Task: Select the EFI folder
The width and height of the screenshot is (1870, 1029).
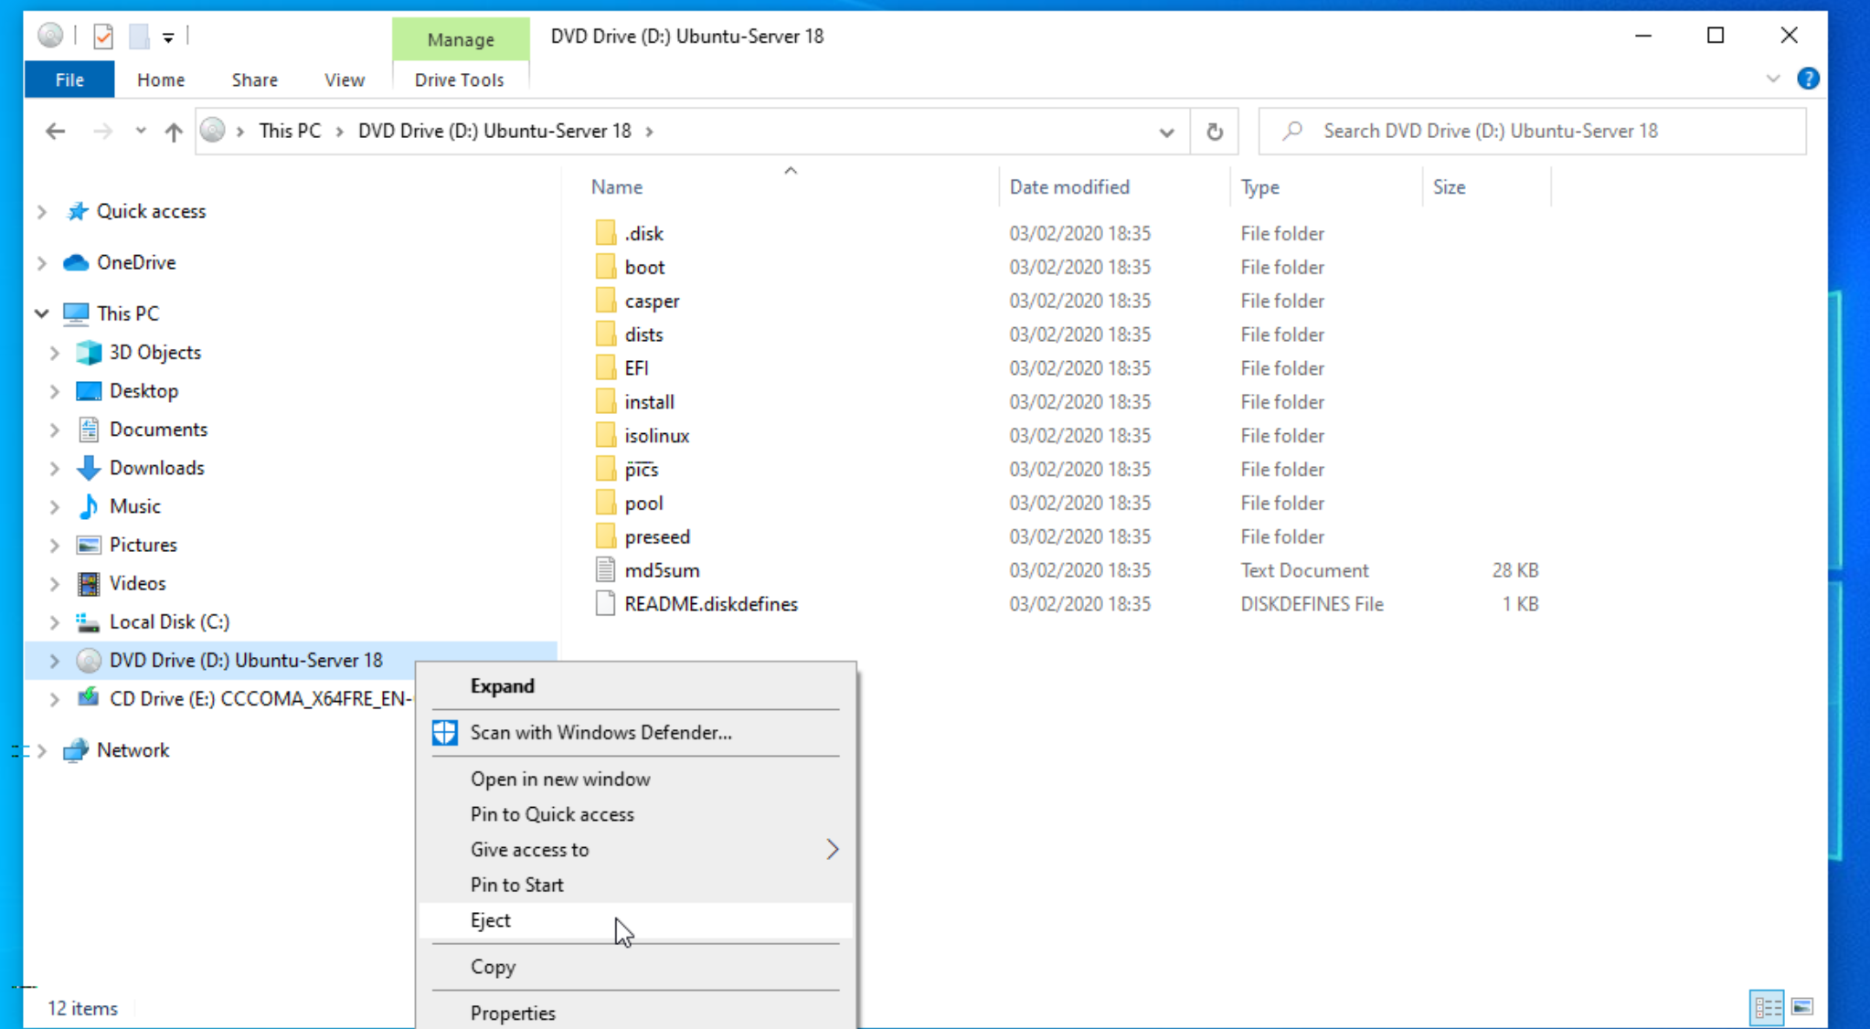Action: point(636,368)
